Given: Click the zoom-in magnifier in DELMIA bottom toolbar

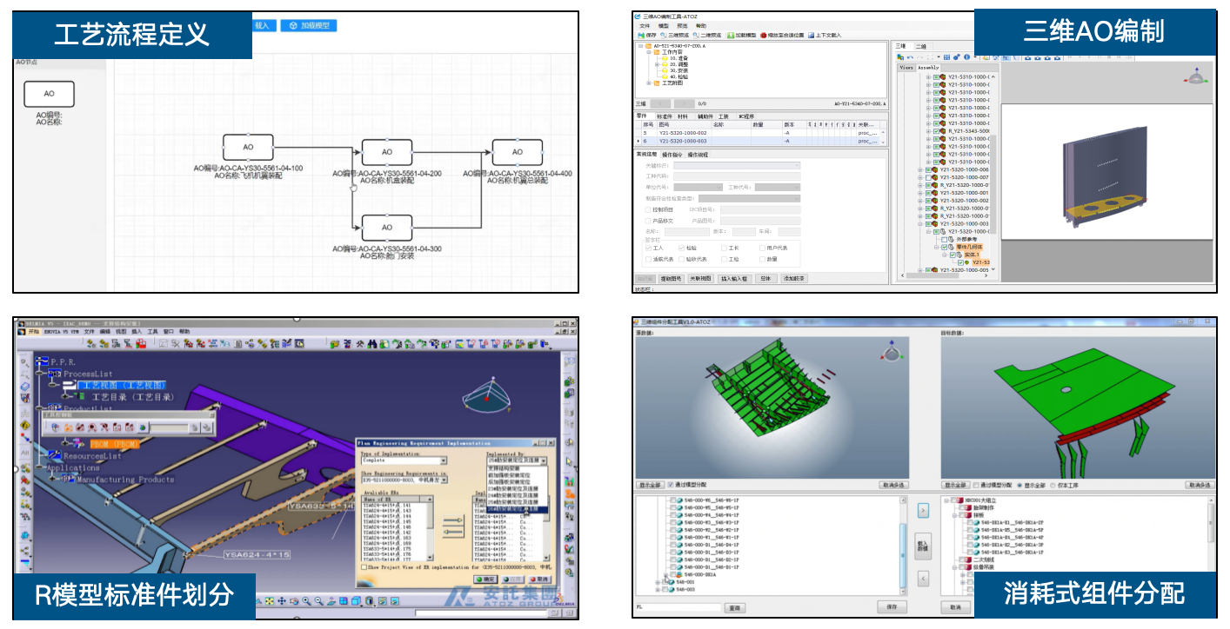Looking at the screenshot, I should pos(308,601).
